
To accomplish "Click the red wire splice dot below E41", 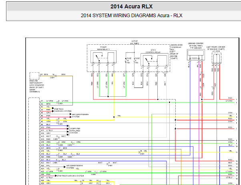I will point(158,99).
